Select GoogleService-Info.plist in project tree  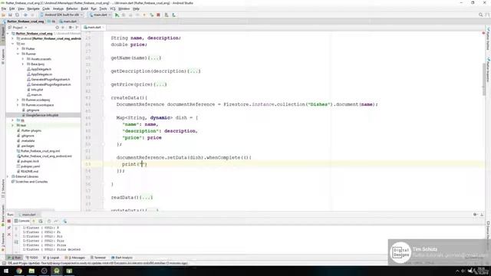42,115
